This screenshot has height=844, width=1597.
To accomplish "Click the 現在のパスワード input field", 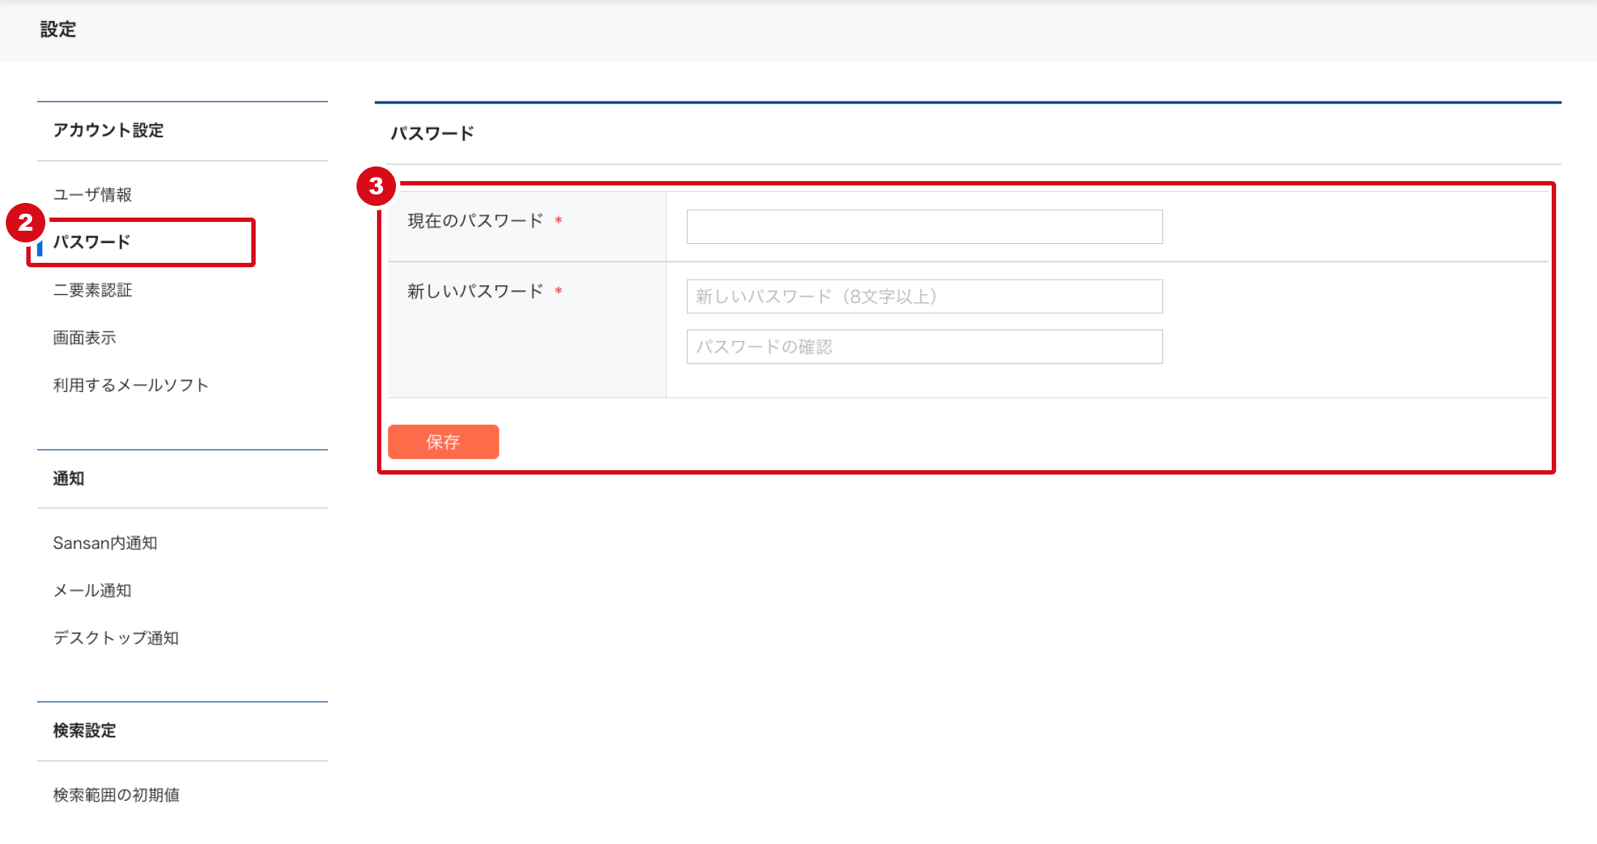I will coord(924,227).
